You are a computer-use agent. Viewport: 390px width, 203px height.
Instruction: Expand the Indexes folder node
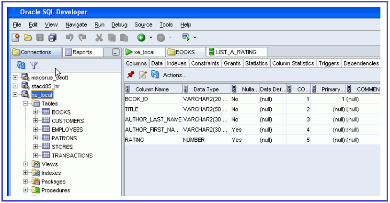(x=25, y=173)
